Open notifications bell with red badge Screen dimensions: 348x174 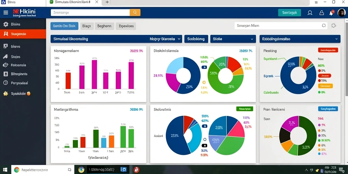[332, 13]
